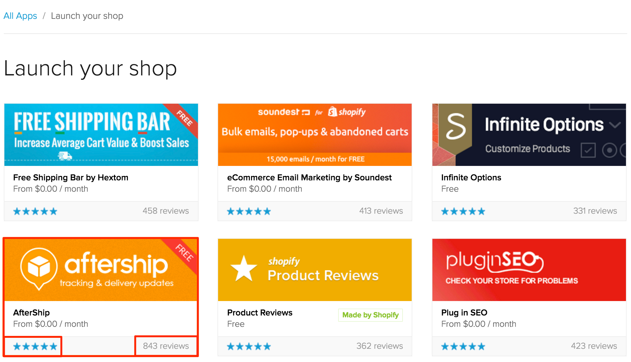The height and width of the screenshot is (362, 631).
Task: Open the Free Shipping Bar banner image
Action: 101,134
